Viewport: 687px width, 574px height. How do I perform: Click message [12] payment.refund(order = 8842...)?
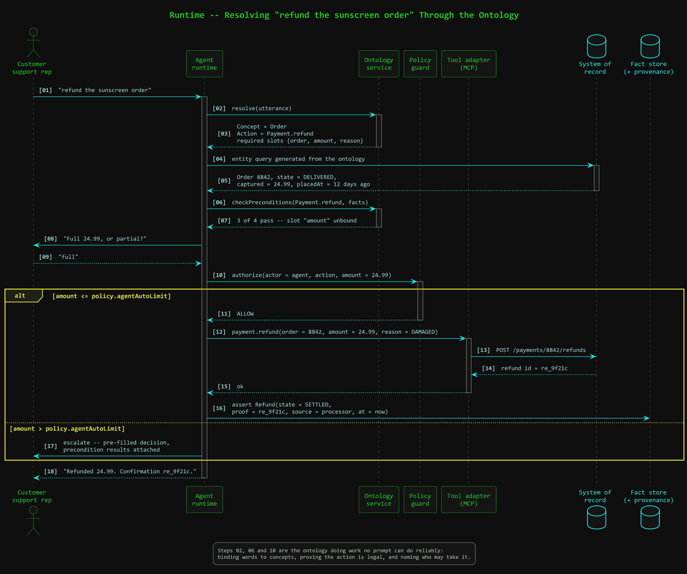pos(325,332)
